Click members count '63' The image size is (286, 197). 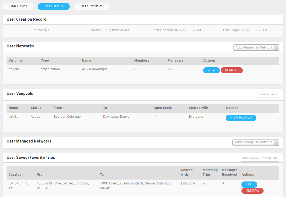pyautogui.click(x=136, y=69)
